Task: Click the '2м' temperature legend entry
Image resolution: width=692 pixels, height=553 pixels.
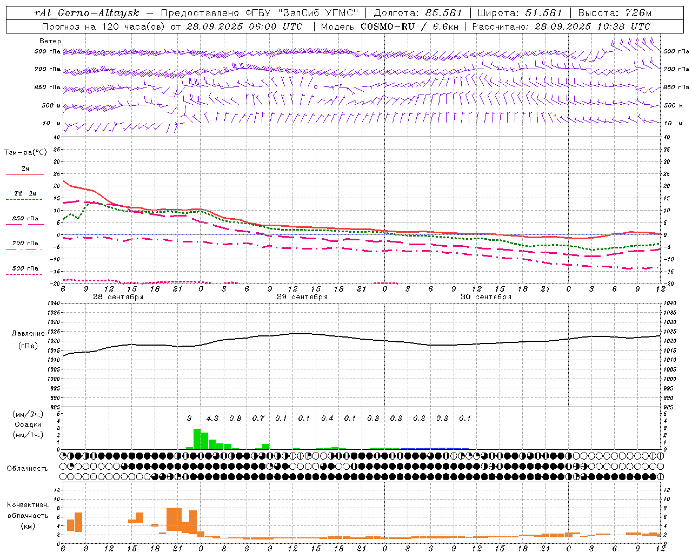Action: coord(25,168)
